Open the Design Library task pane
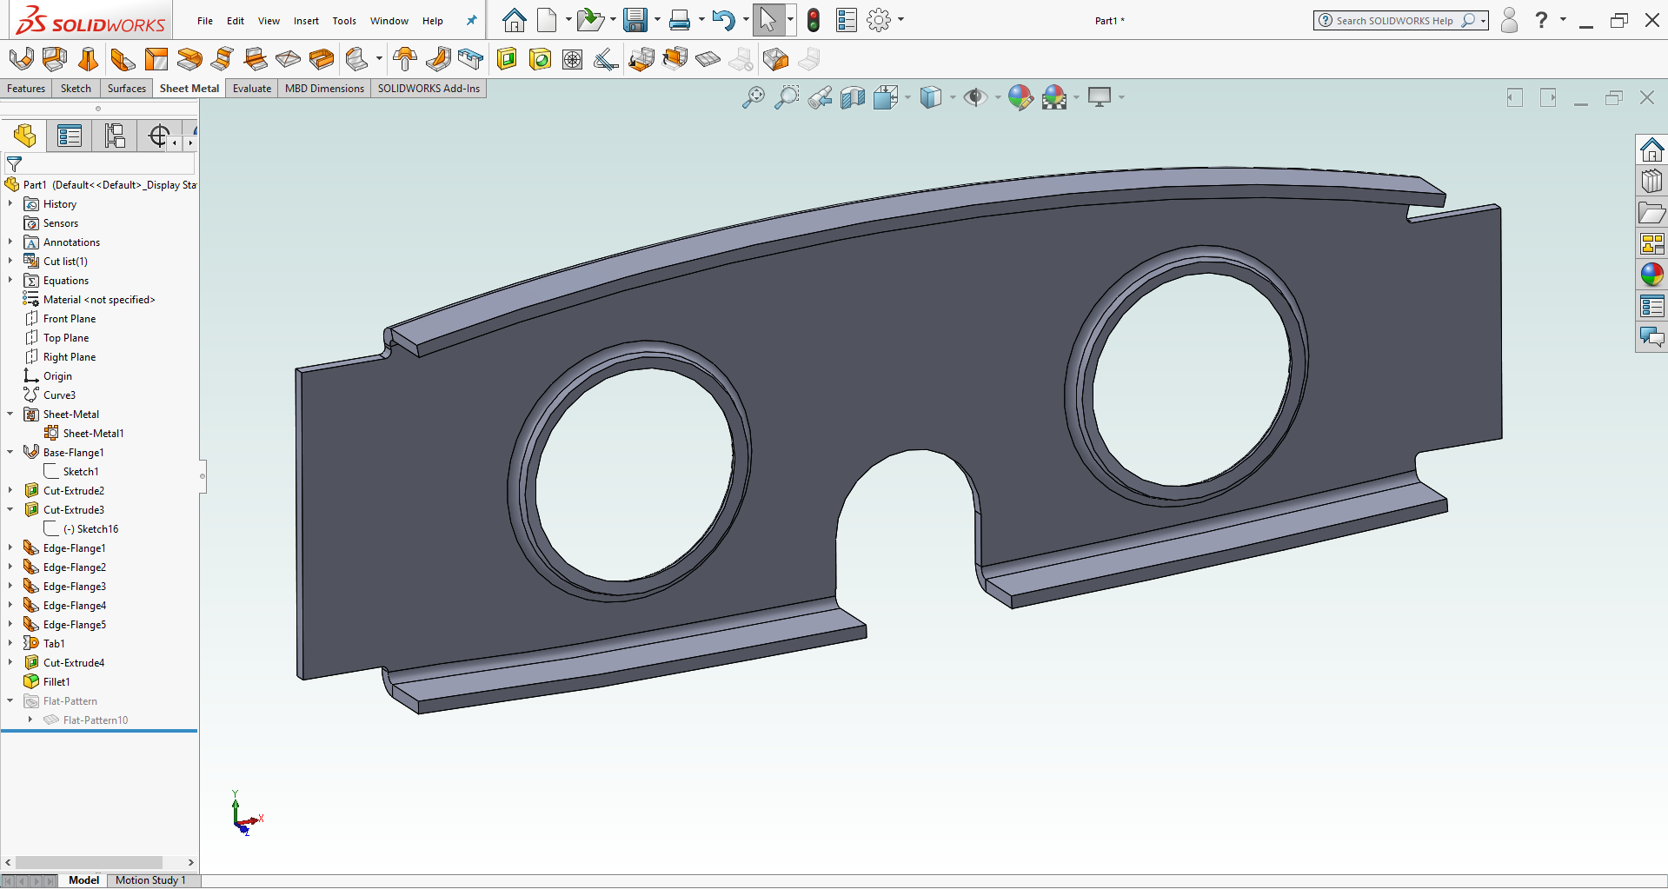The height and width of the screenshot is (889, 1668). click(1651, 182)
